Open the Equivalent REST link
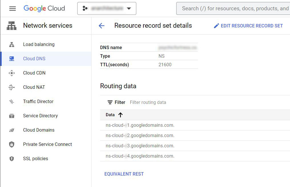 124,174
